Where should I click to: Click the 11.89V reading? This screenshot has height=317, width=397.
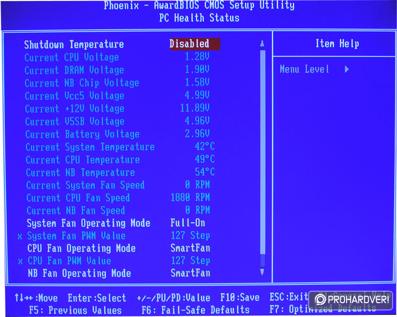[195, 108]
